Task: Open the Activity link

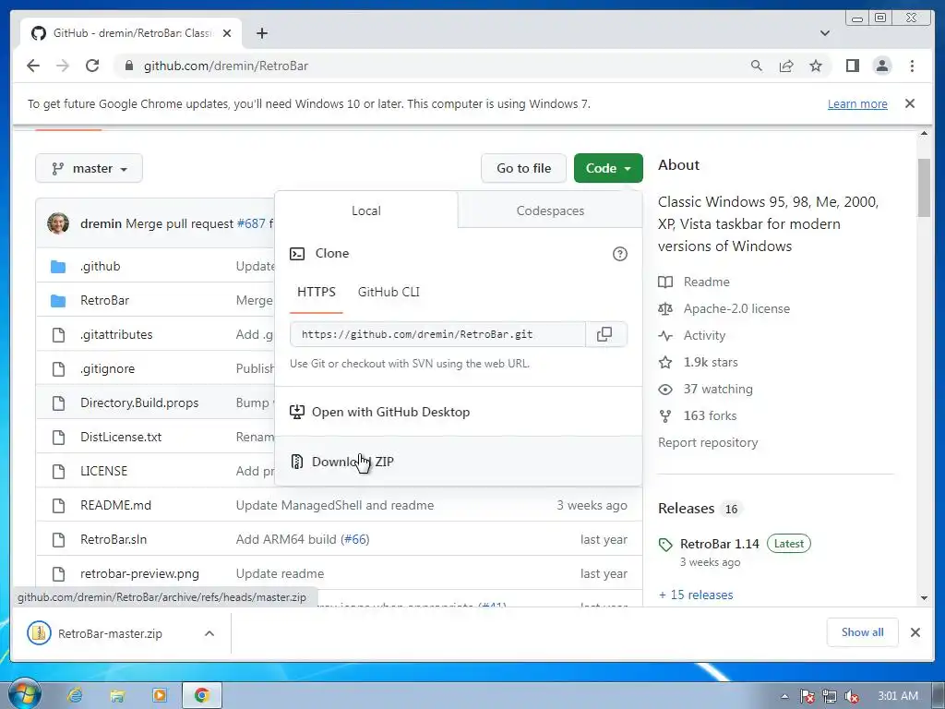Action: tap(704, 336)
